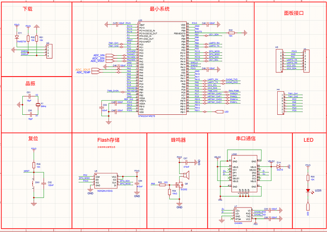327x232 pixels.
Task: Click the C53 100nF capacitor
Action: coord(101,108)
